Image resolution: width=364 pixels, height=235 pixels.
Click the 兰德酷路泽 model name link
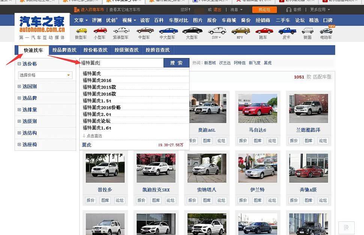click(308, 130)
